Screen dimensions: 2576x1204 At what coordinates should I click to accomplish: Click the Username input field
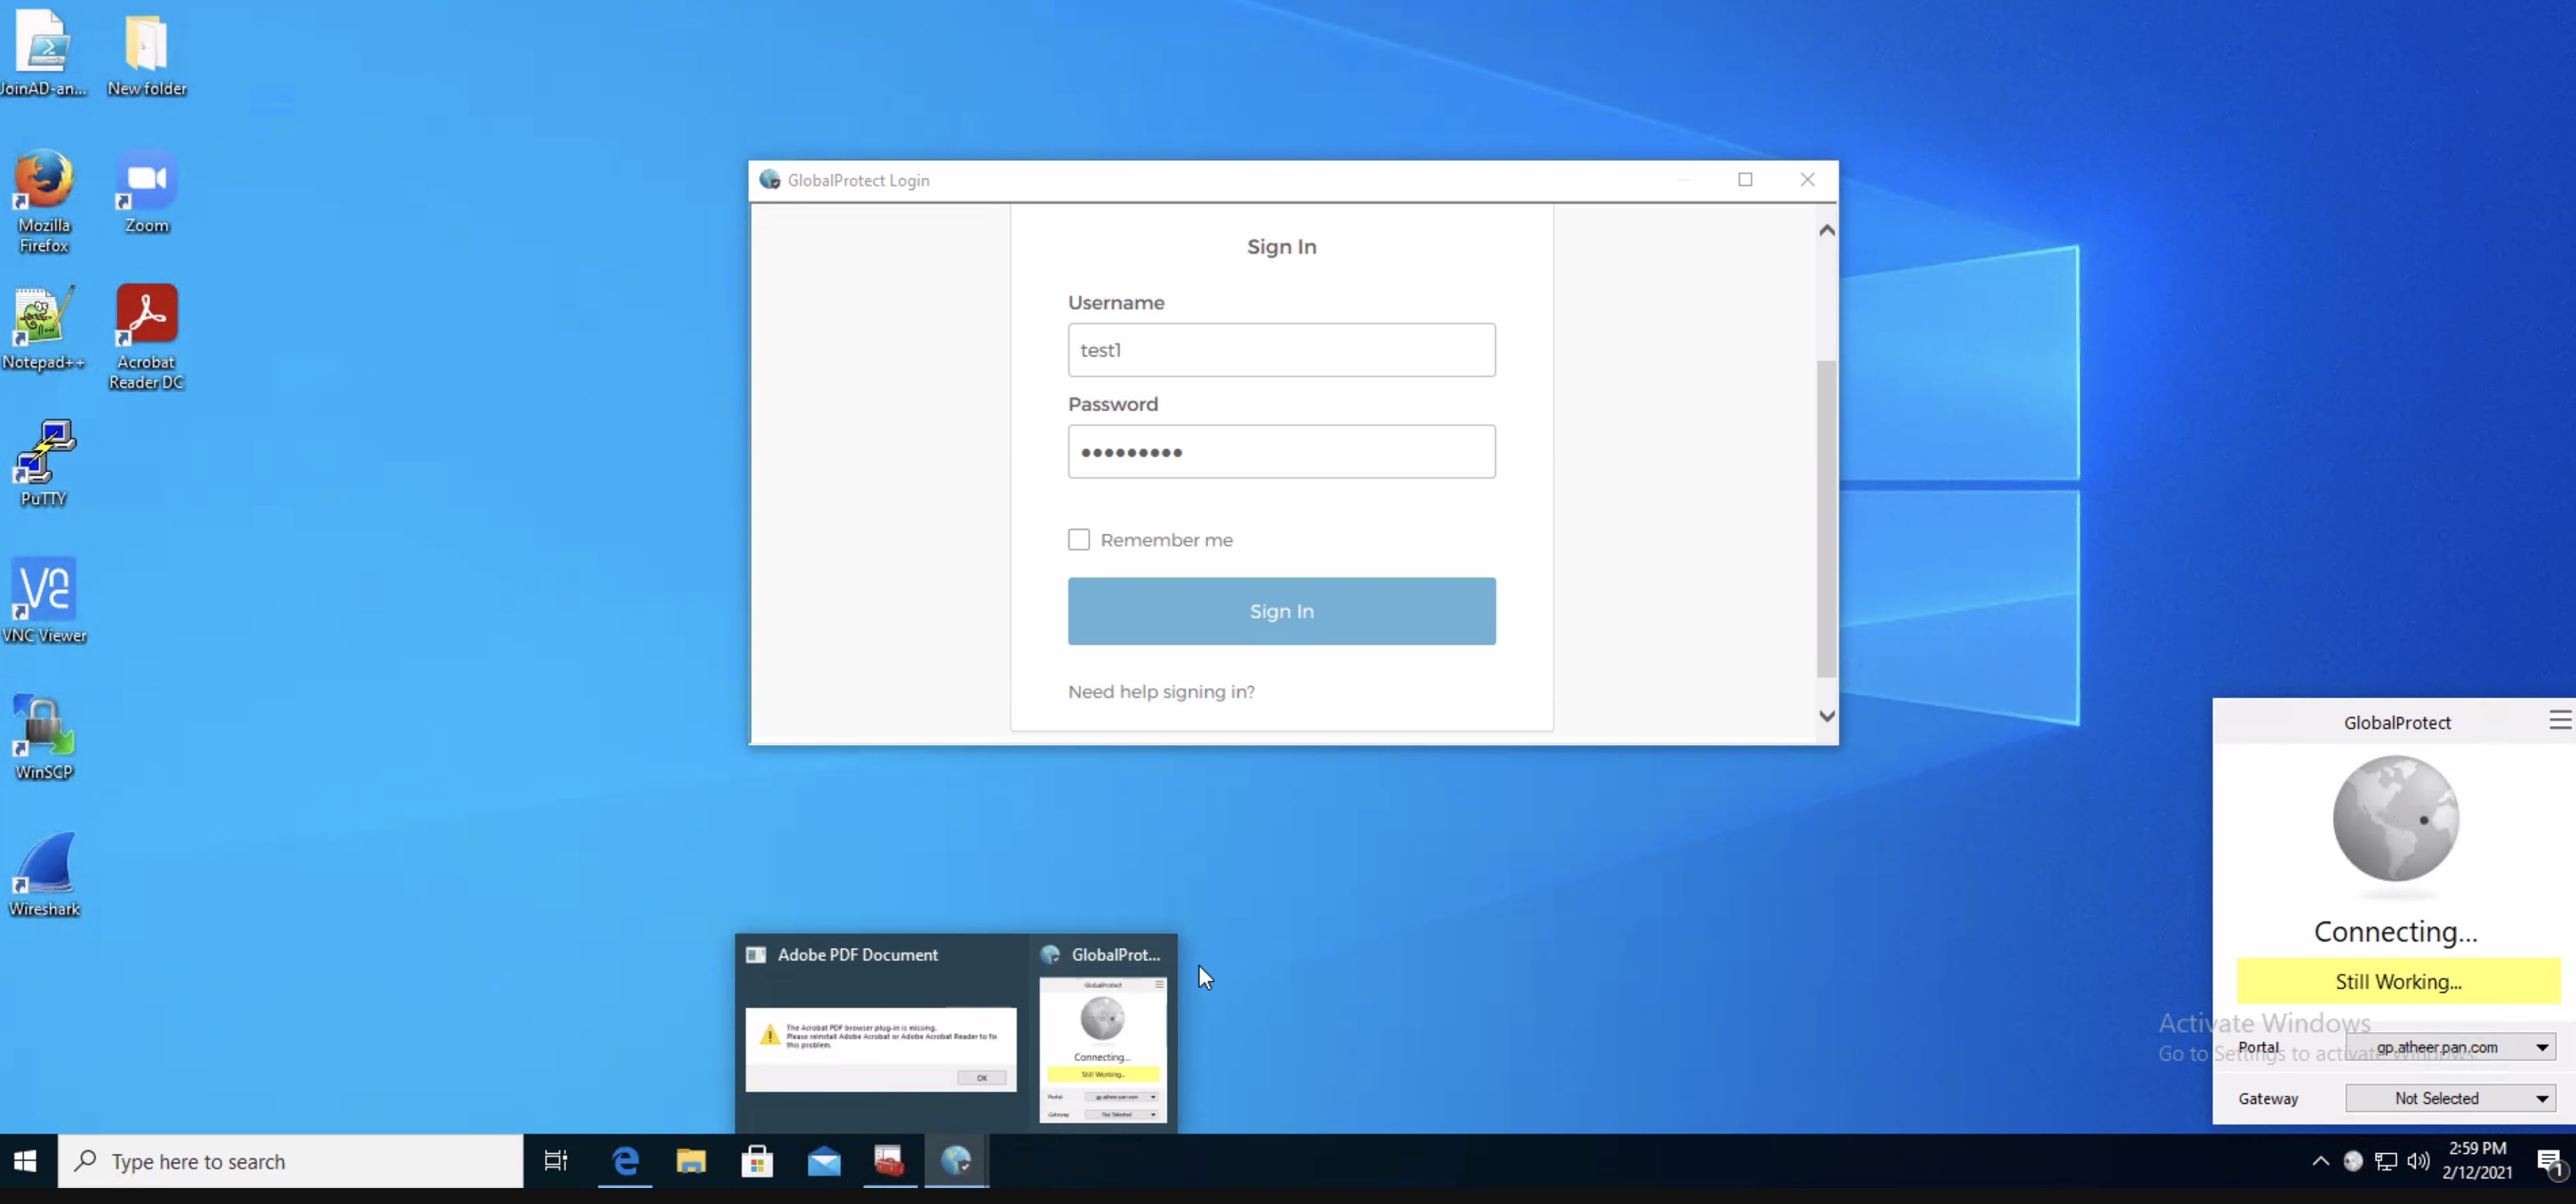(x=1281, y=350)
